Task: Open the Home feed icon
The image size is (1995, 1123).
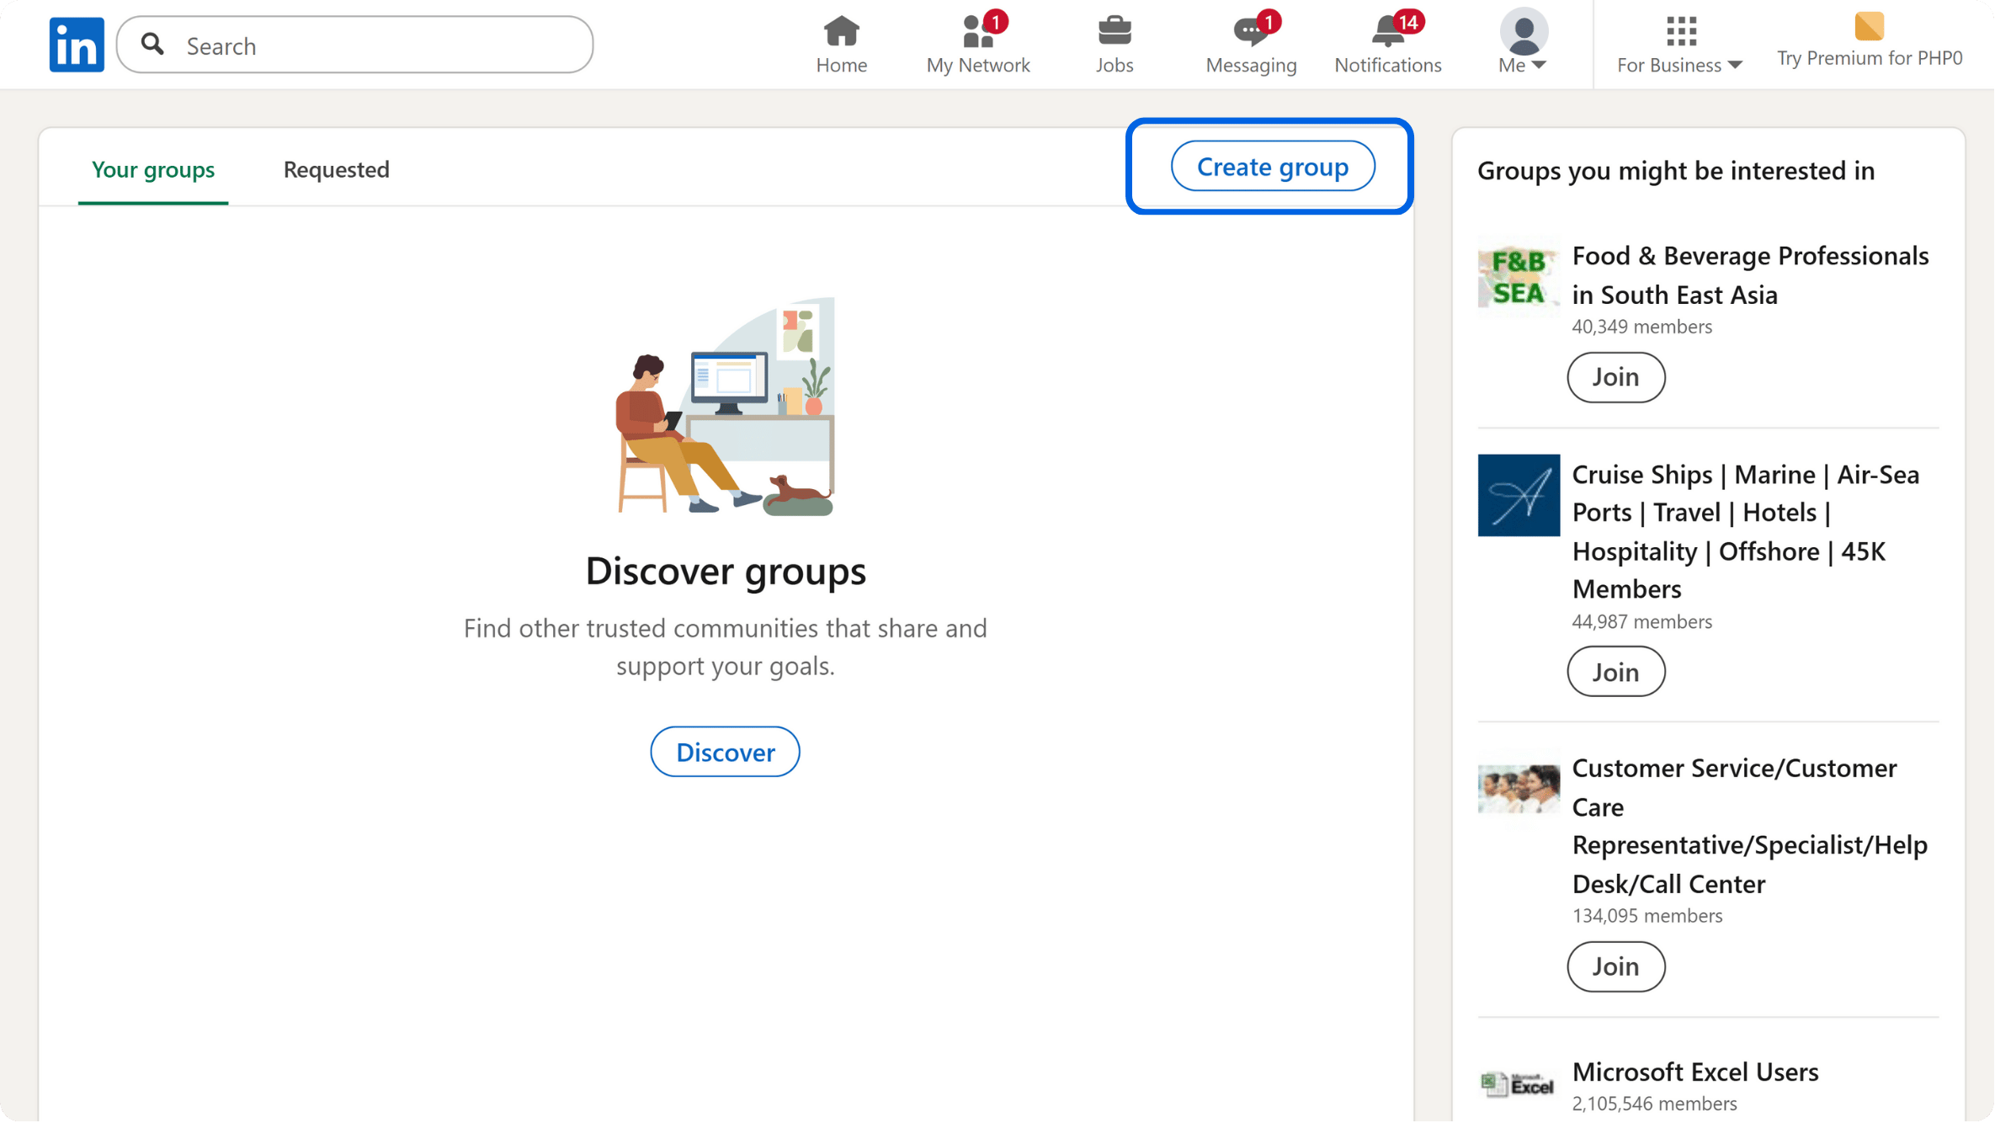Action: click(841, 30)
